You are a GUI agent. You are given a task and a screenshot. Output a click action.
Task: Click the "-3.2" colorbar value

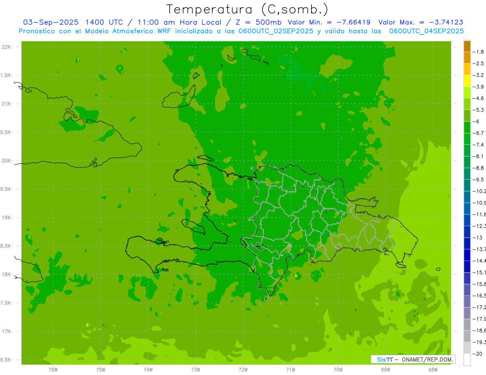(478, 75)
